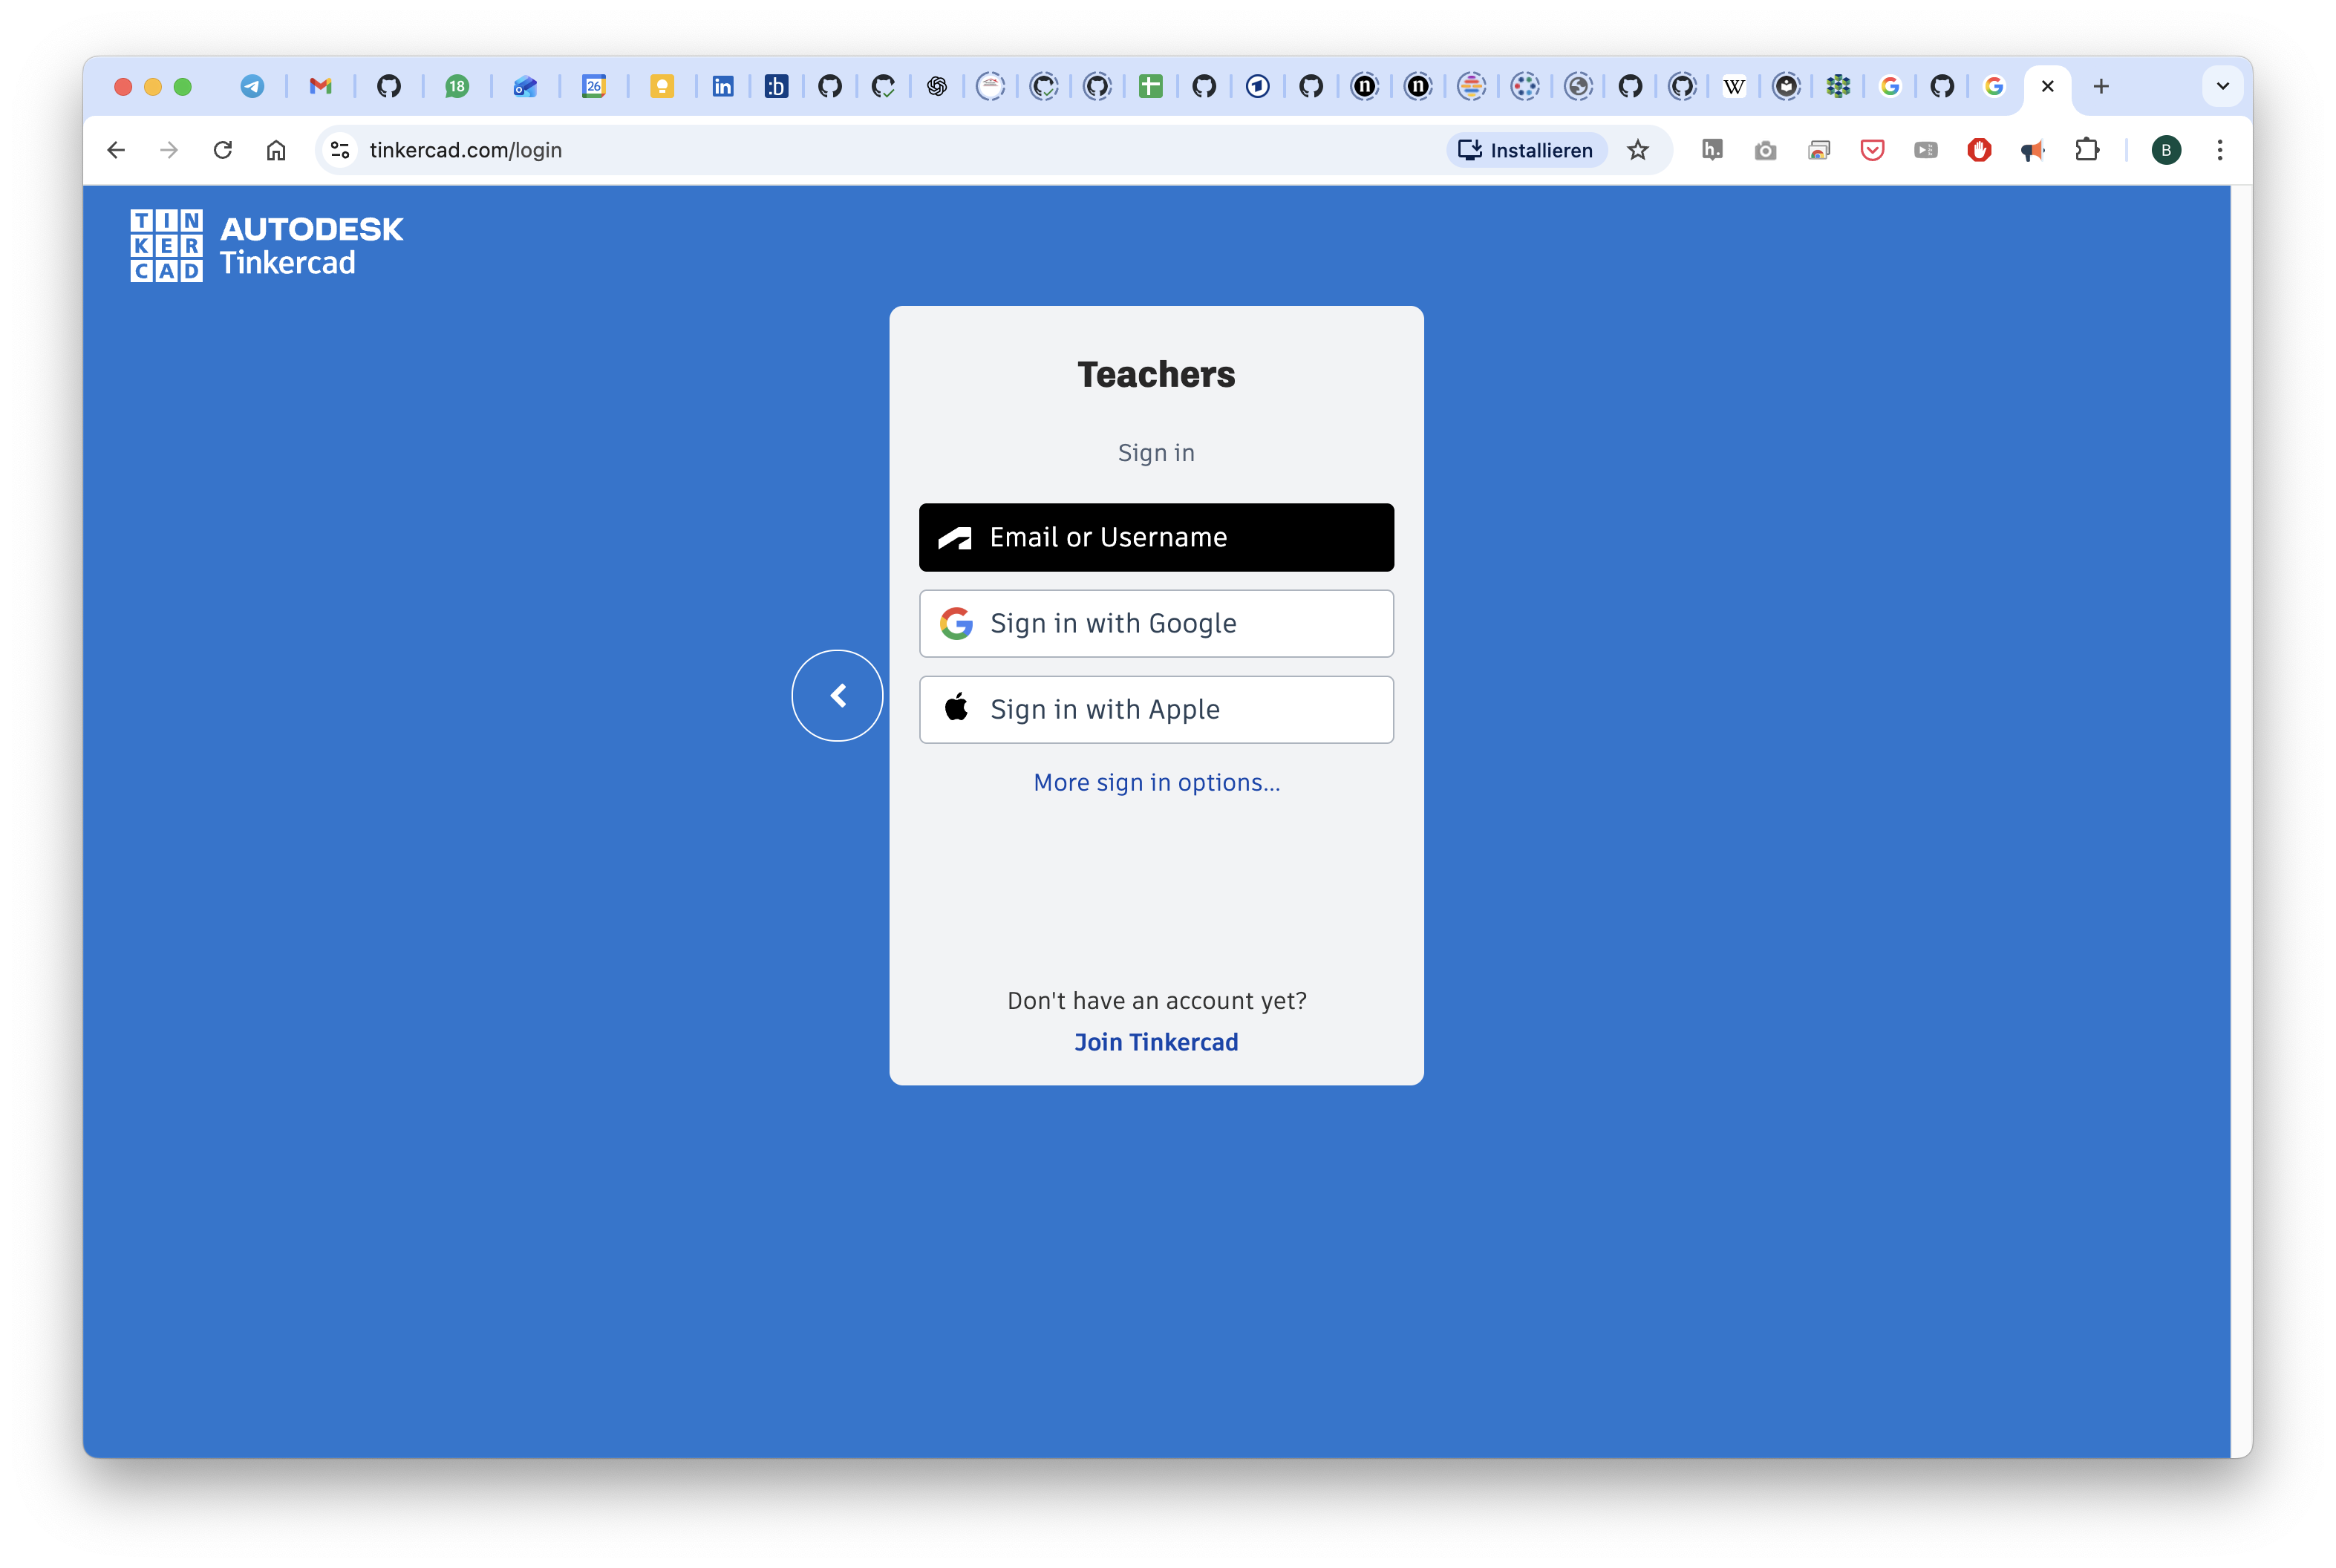This screenshot has height=1568, width=2336.
Task: Bookmark page with the star icon
Action: click(x=1637, y=150)
